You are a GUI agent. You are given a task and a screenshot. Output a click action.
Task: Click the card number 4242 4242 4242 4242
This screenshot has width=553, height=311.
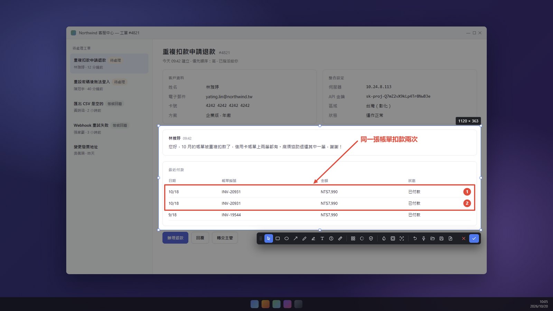tap(228, 106)
